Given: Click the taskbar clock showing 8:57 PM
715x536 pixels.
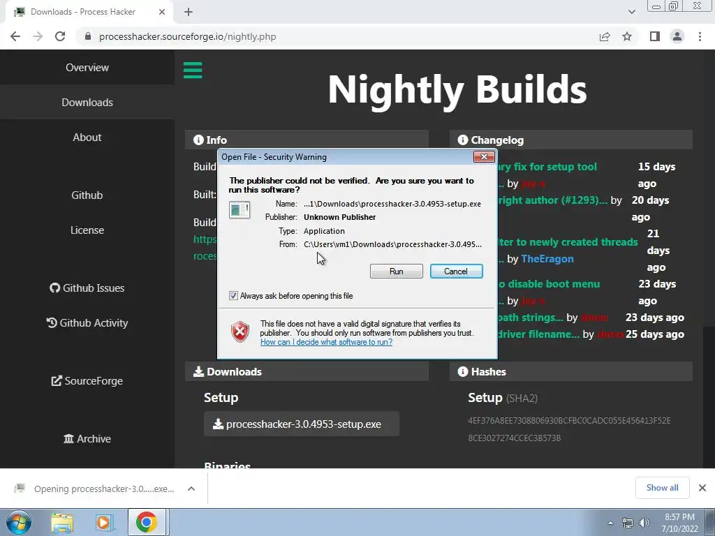Looking at the screenshot, I should [679, 523].
